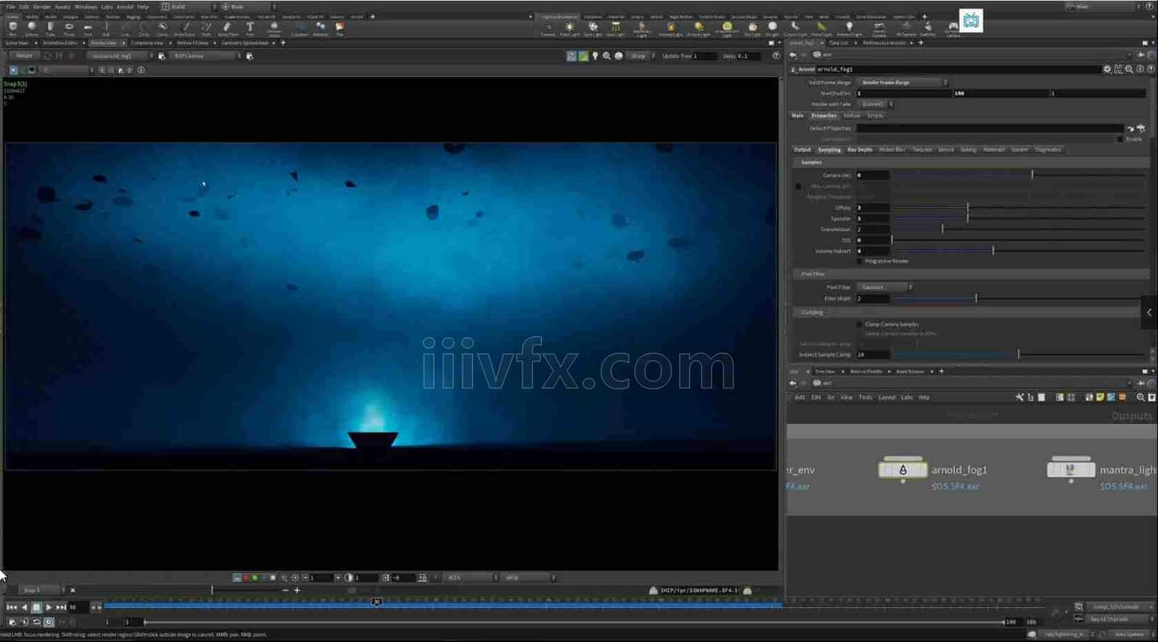Click the render view pin location icon
The height and width of the screenshot is (642, 1158).
(x=595, y=56)
